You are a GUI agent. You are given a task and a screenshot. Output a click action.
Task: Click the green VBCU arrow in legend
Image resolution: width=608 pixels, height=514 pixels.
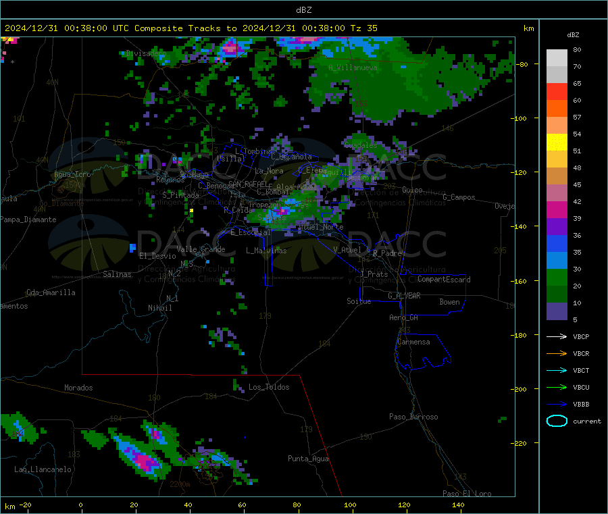coord(557,387)
